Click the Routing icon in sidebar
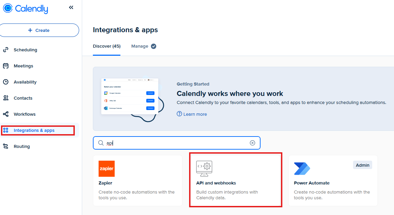 6,146
